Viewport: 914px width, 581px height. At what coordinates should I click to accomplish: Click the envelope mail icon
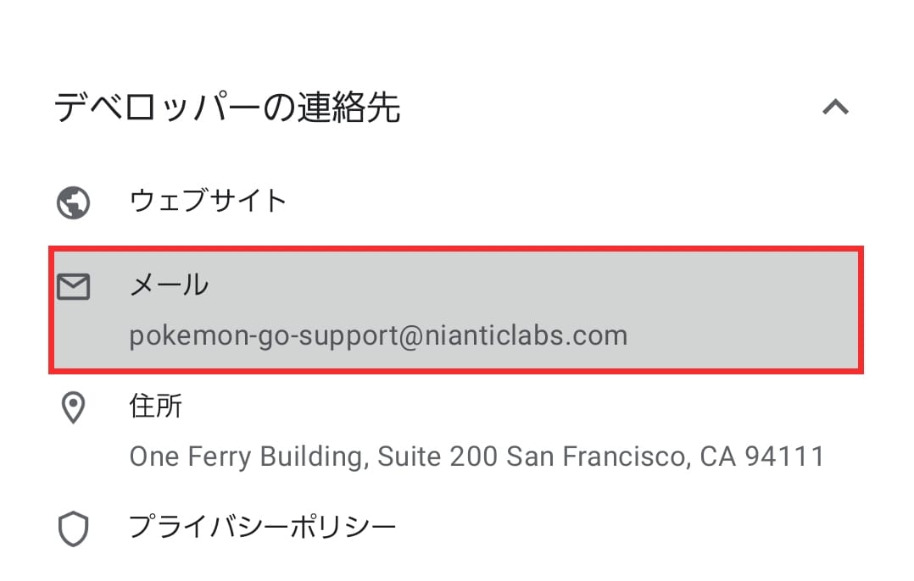click(74, 287)
